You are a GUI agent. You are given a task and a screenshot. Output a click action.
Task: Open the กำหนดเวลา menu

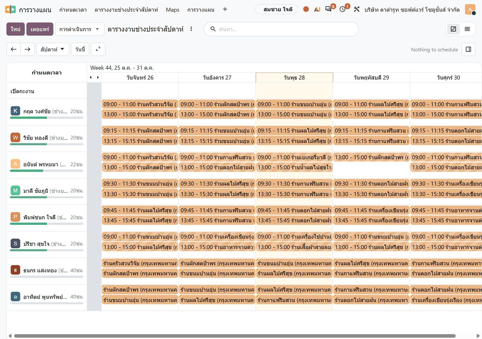click(x=73, y=10)
